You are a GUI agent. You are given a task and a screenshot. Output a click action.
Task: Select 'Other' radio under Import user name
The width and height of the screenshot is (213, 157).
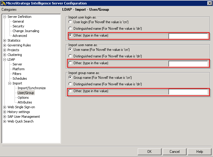point(70,63)
